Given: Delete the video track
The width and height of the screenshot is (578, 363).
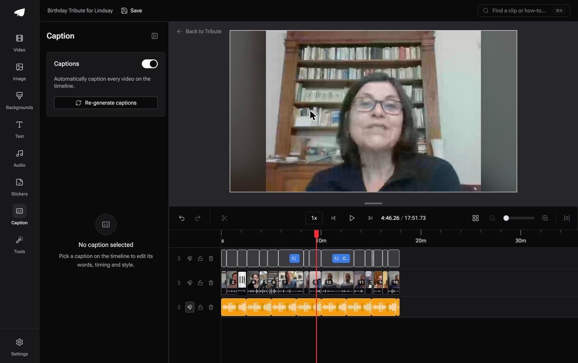Looking at the screenshot, I should 211,283.
